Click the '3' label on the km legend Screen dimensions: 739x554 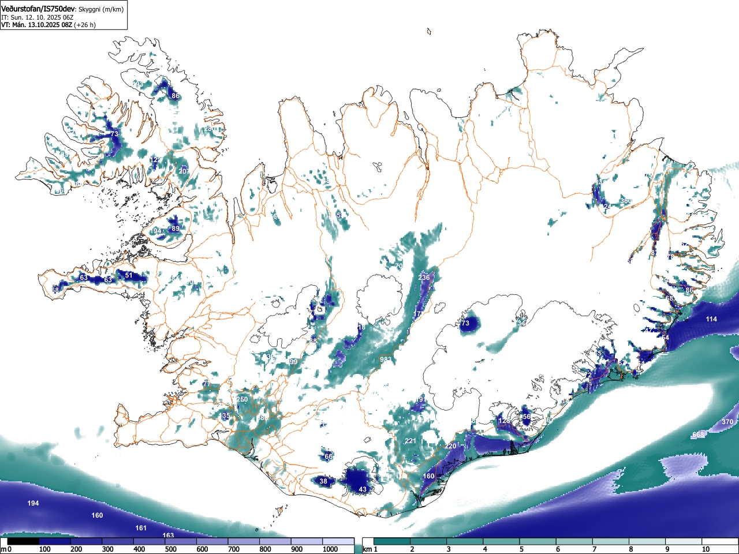point(449,549)
